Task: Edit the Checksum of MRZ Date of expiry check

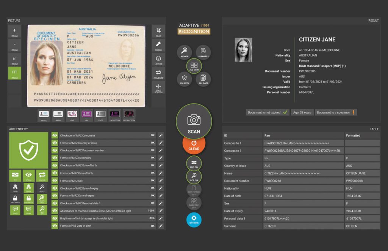Action: click(x=161, y=188)
